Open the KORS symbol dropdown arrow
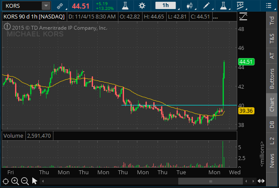Image resolution: width=279 pixels, height=188 pixels. pyautogui.click(x=46, y=6)
